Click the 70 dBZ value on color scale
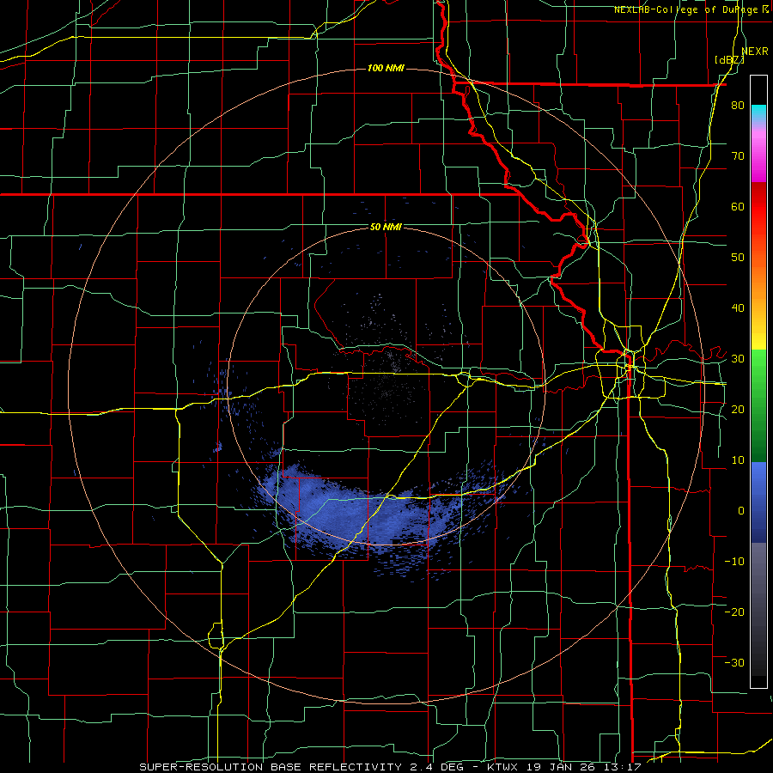 click(738, 156)
